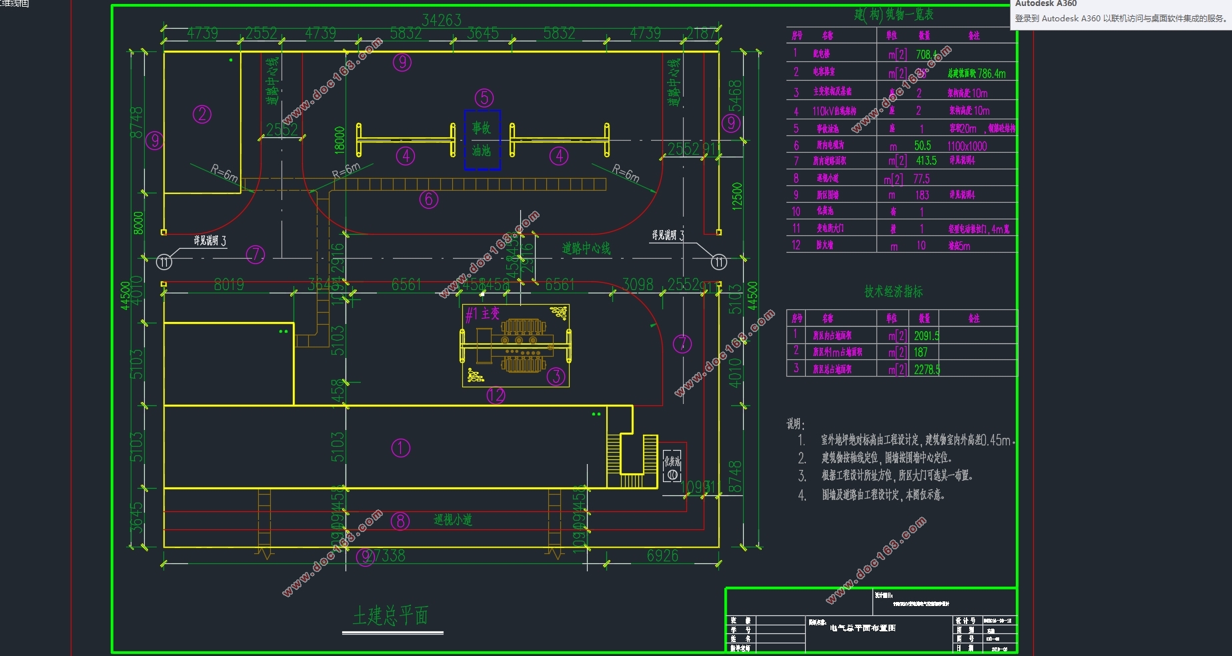Click the circled number 1 building marker

click(400, 448)
